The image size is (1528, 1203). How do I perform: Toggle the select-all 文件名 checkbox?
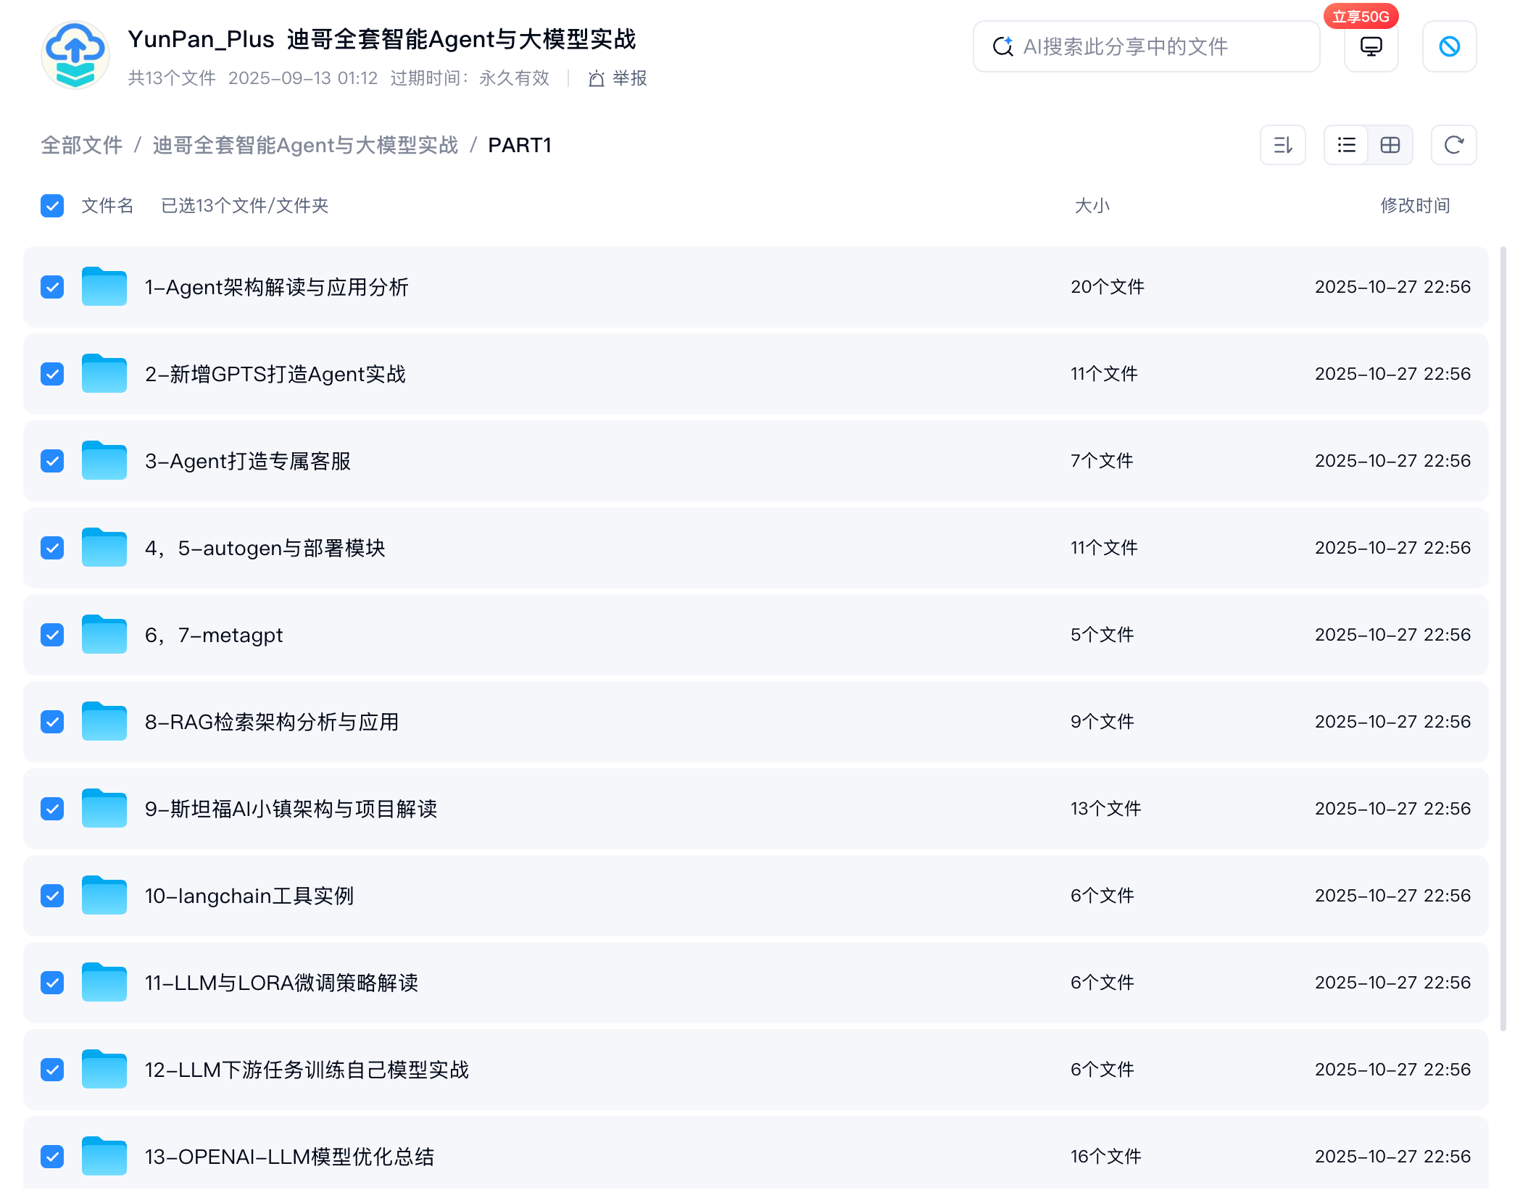(x=52, y=206)
